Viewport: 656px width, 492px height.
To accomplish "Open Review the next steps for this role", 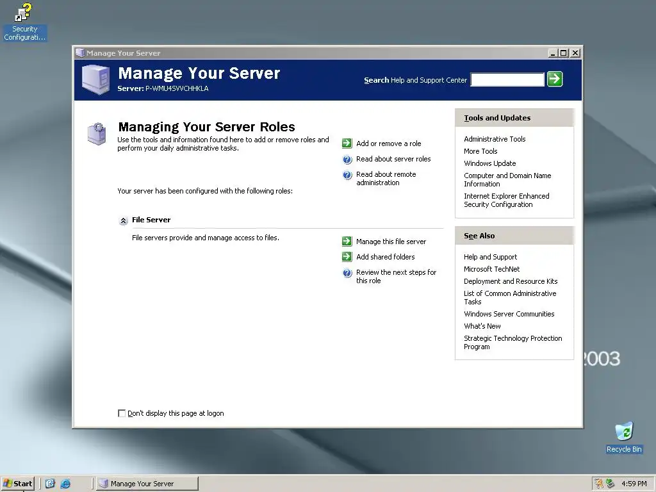I will [396, 277].
